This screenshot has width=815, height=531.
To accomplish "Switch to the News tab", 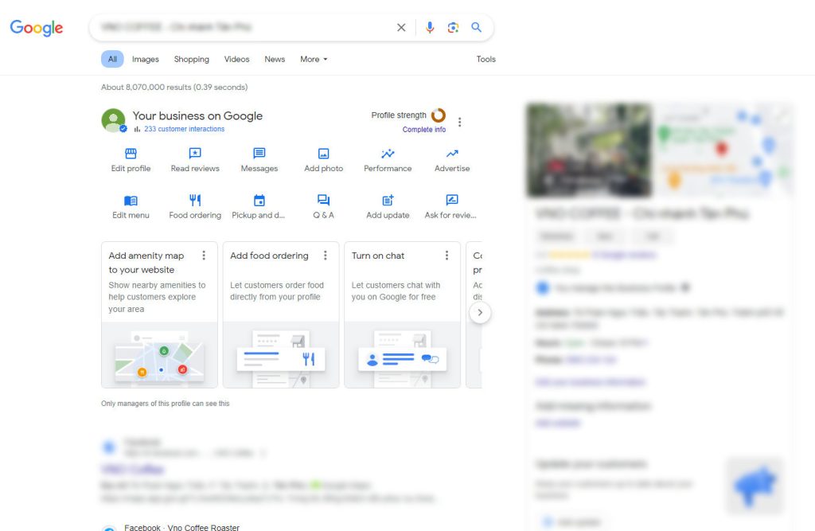I will coord(275,59).
